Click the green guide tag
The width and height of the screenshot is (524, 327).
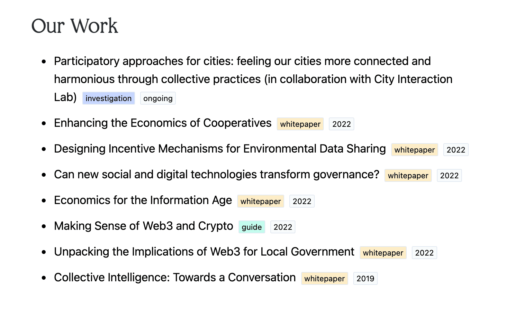click(x=252, y=227)
